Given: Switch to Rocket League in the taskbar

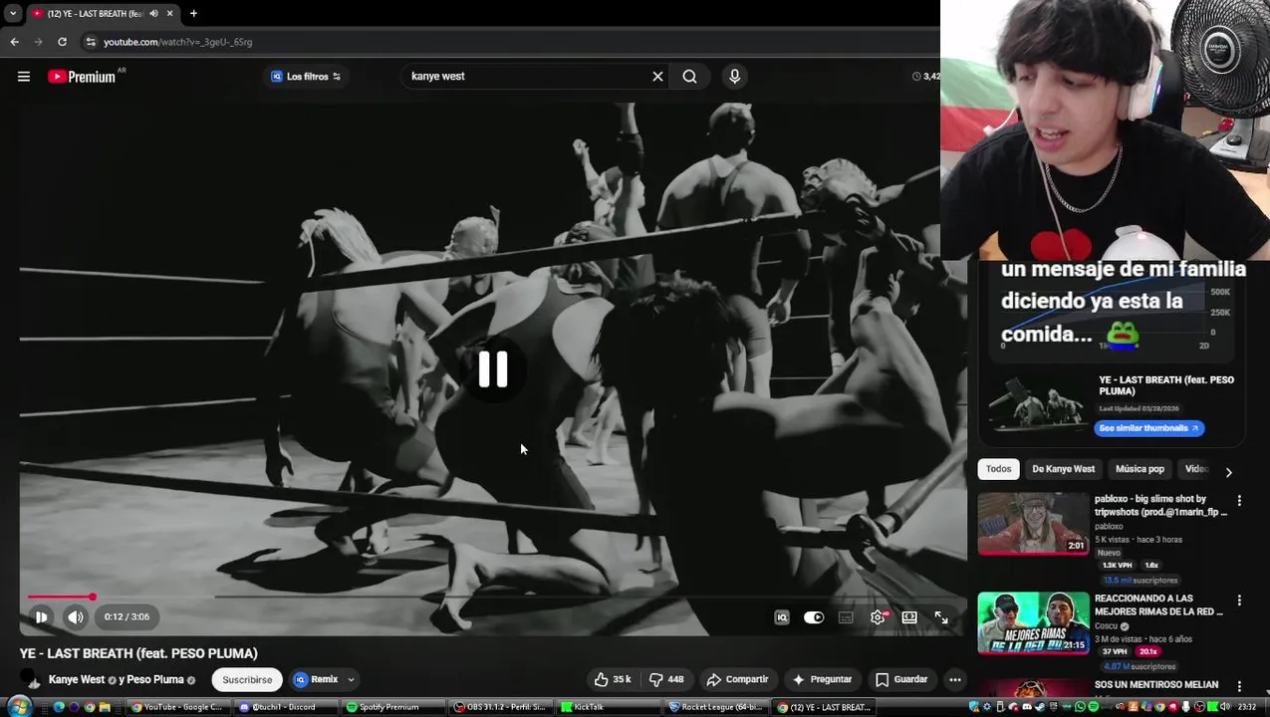Looking at the screenshot, I should coord(715,707).
